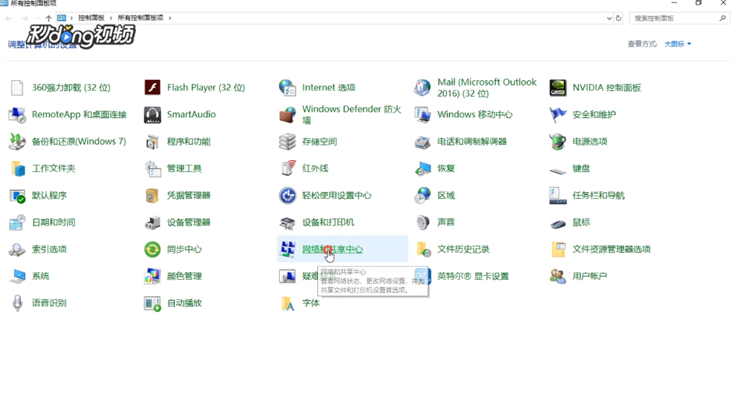Open 程序和功能 icon
This screenshot has width=733, height=405.
(152, 141)
